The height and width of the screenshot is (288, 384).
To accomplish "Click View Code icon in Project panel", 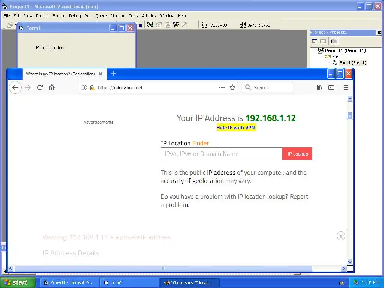I will (x=315, y=41).
